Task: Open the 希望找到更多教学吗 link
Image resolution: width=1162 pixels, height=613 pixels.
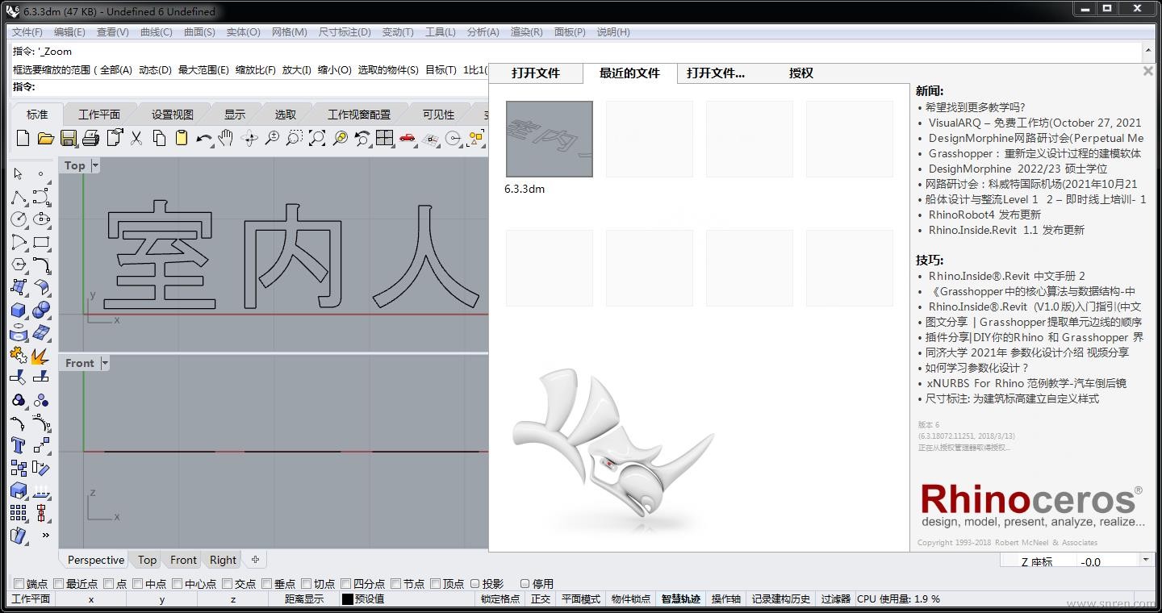Action: pyautogui.click(x=975, y=107)
